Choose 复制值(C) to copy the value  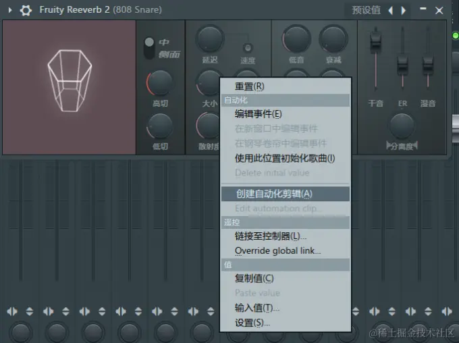click(x=286, y=278)
